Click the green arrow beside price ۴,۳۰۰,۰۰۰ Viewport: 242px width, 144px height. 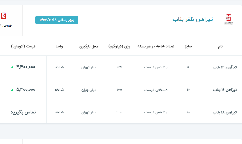point(12,67)
